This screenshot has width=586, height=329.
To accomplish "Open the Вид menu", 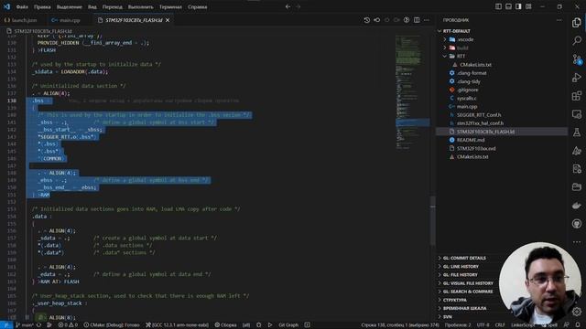I will click(92, 6).
